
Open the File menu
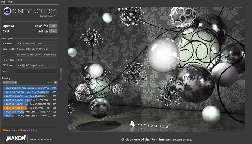point(3,1)
